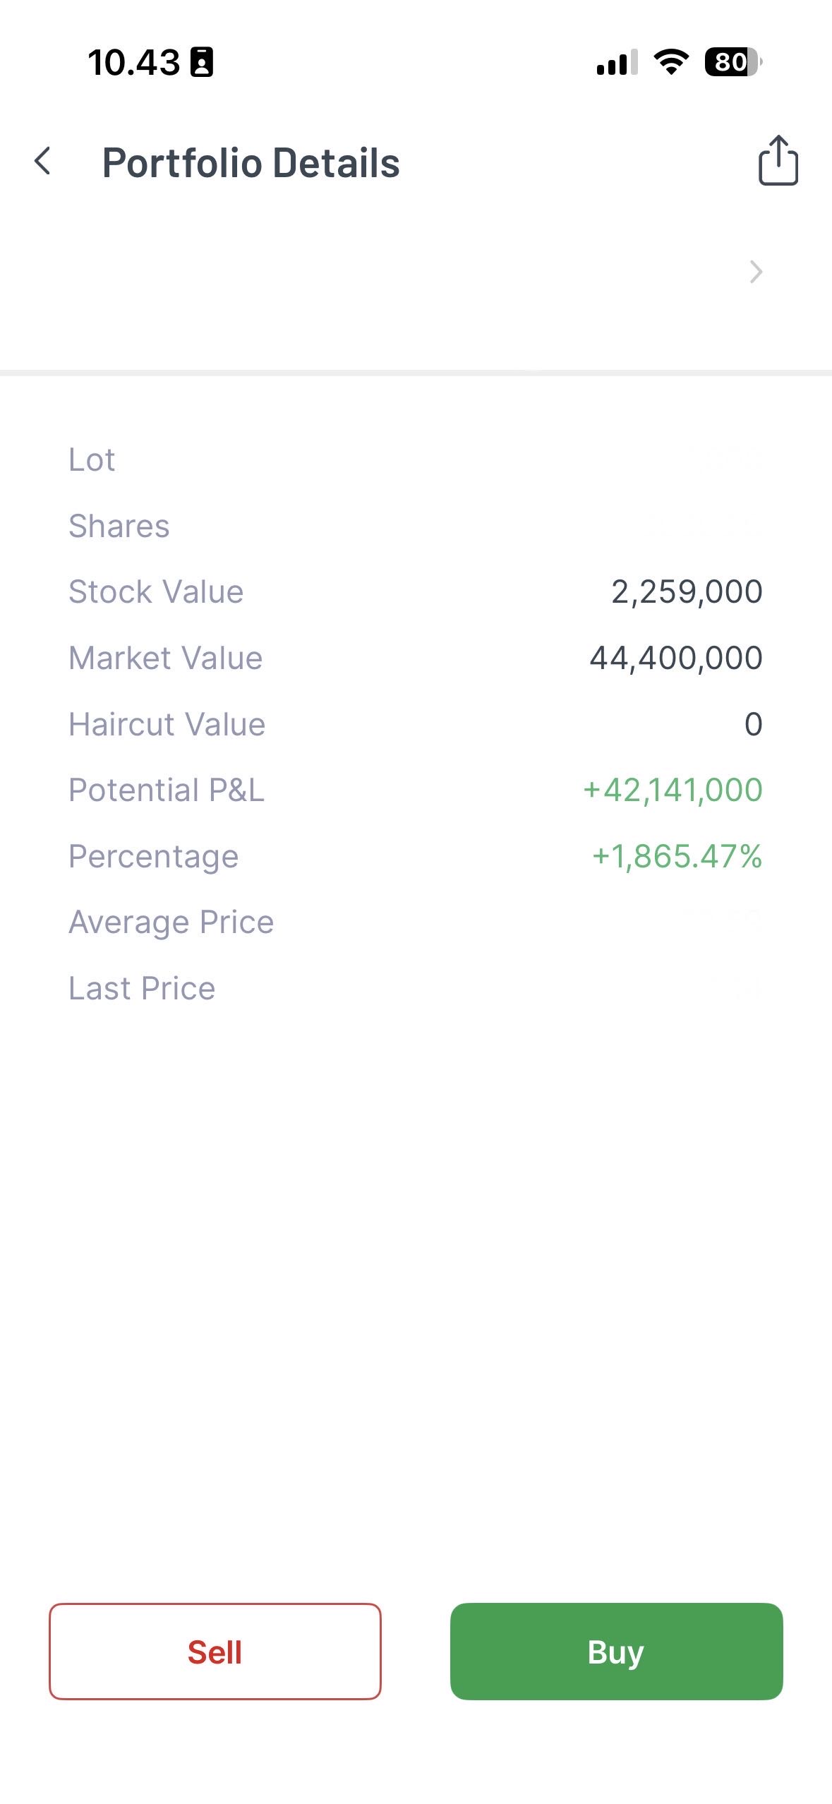
Task: Tap the Potential P&L amount +42,141,000
Action: pyautogui.click(x=672, y=790)
